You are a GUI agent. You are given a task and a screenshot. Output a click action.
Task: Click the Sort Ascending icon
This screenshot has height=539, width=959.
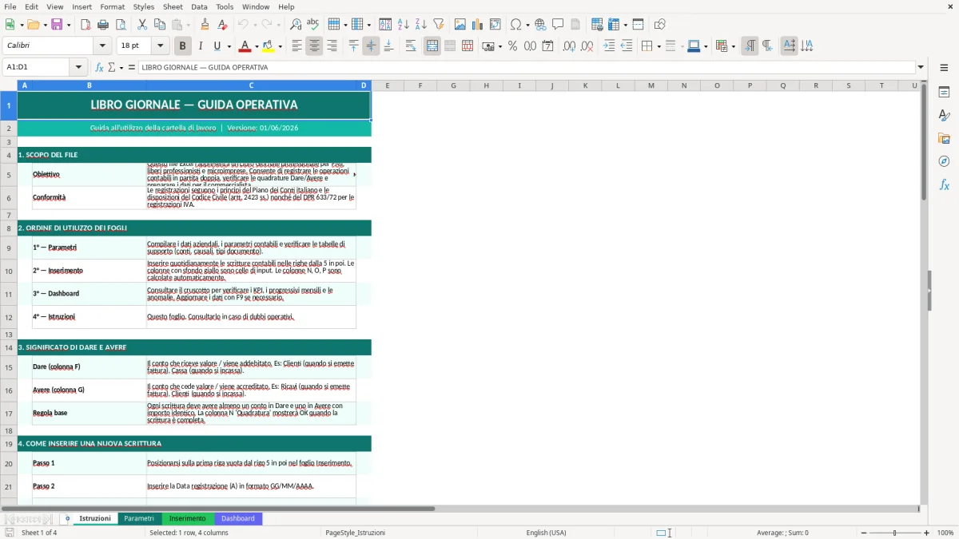(404, 25)
